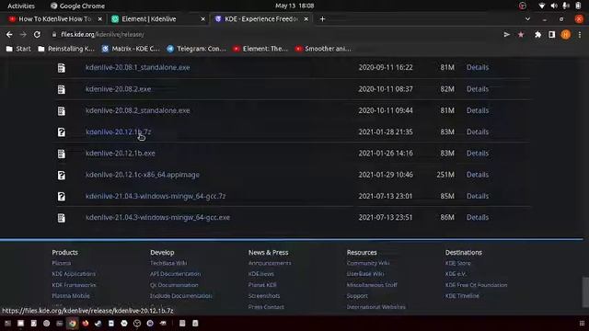589x331 pixels.
Task: Download kdenlive-21.04.3-windows-mingw_64-gcc.7z
Action: [x=156, y=196]
